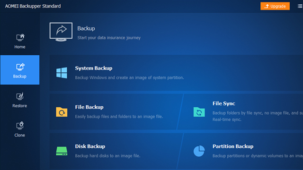Screen dimensions: 303x170
Task: Open Clone via its sidebar icon
Action: pos(20,126)
